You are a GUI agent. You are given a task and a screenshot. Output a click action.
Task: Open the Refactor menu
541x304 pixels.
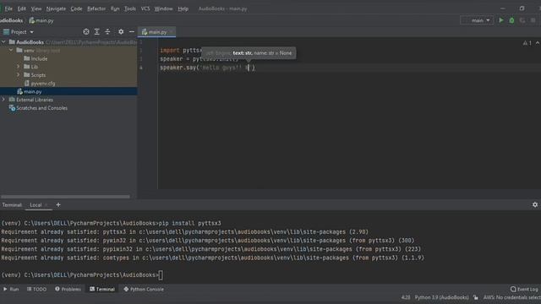96,8
